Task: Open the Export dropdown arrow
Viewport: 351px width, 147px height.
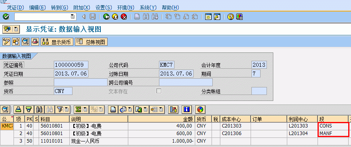Action: [x=146, y=109]
